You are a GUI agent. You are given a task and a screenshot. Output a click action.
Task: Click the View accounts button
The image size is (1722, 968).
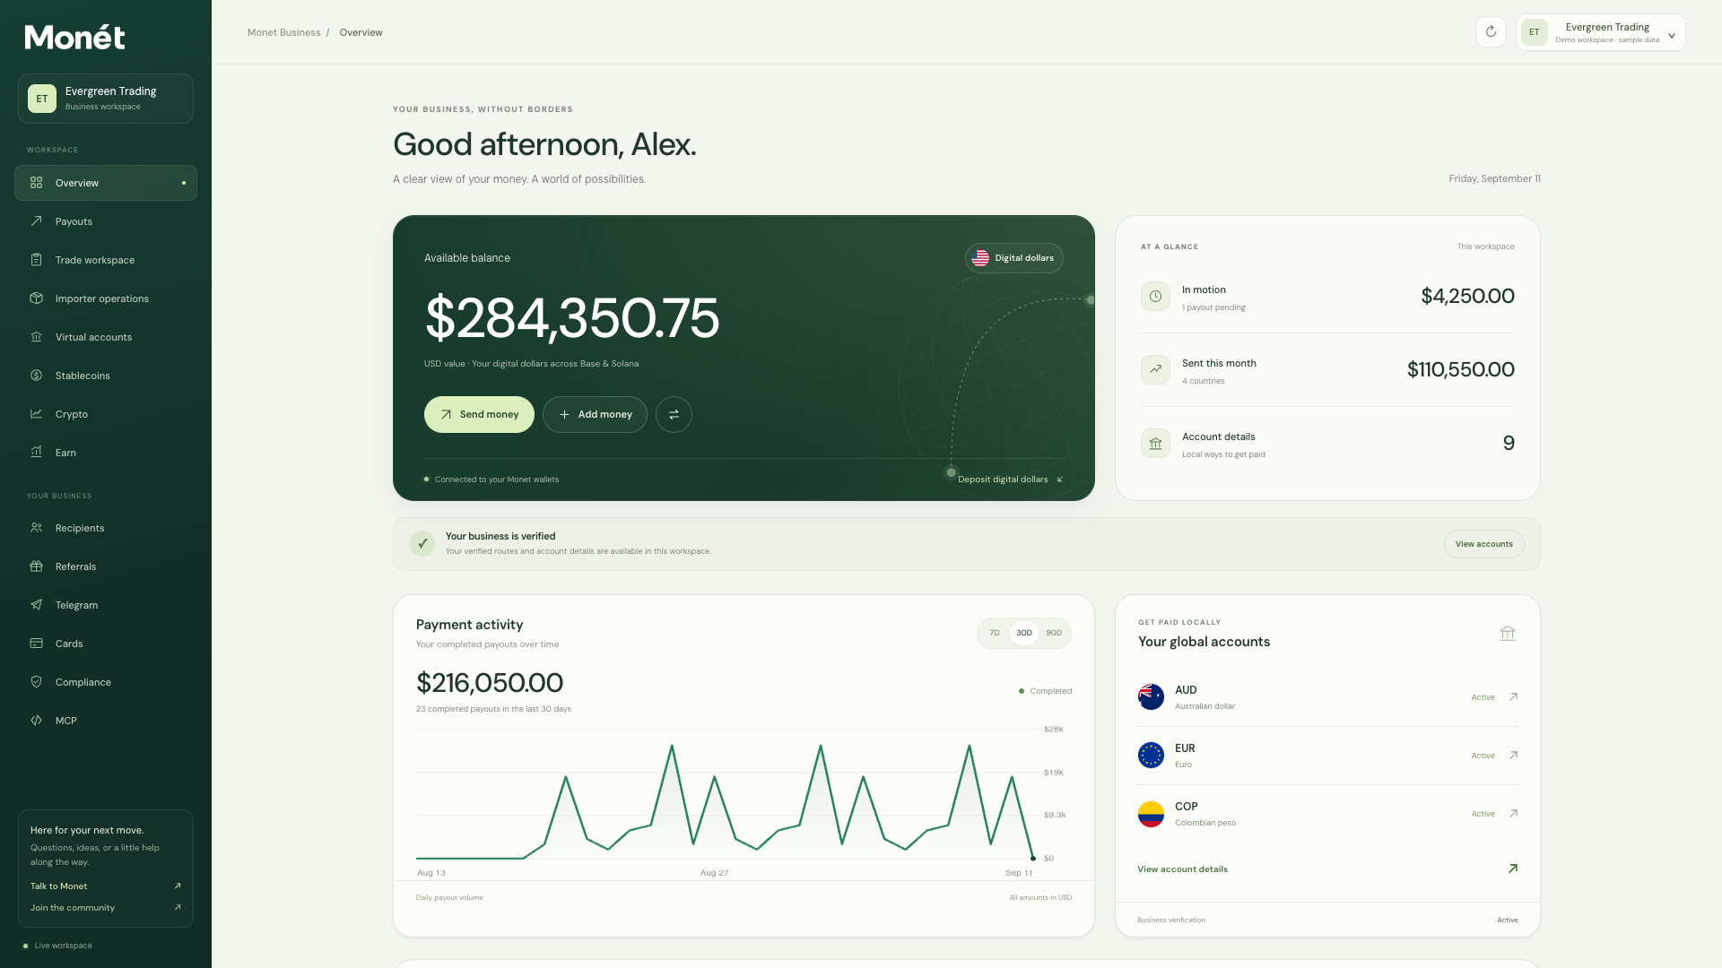(1483, 544)
